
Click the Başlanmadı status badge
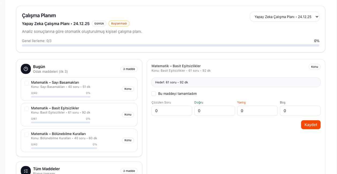(119, 24)
